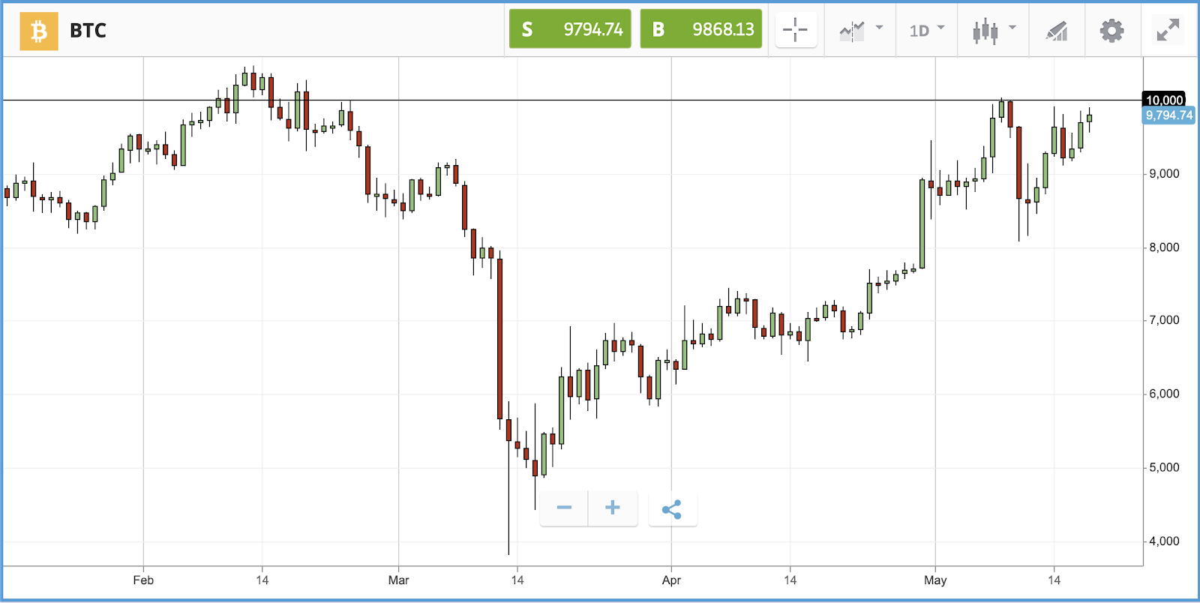Click the tall green candle just before May

[x=922, y=223]
